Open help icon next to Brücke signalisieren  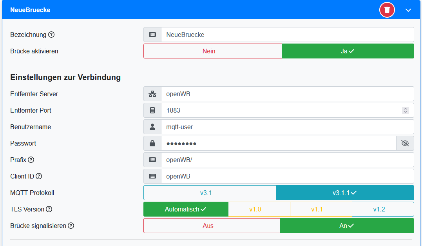[x=71, y=226]
